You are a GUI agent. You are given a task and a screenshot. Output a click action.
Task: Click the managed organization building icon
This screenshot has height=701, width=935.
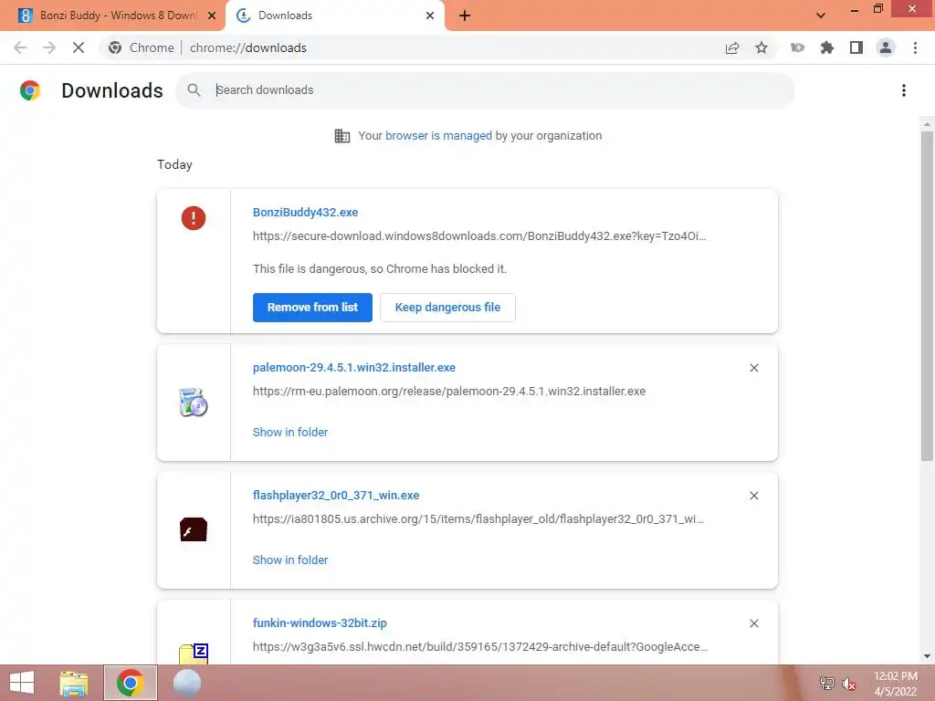[x=341, y=136]
